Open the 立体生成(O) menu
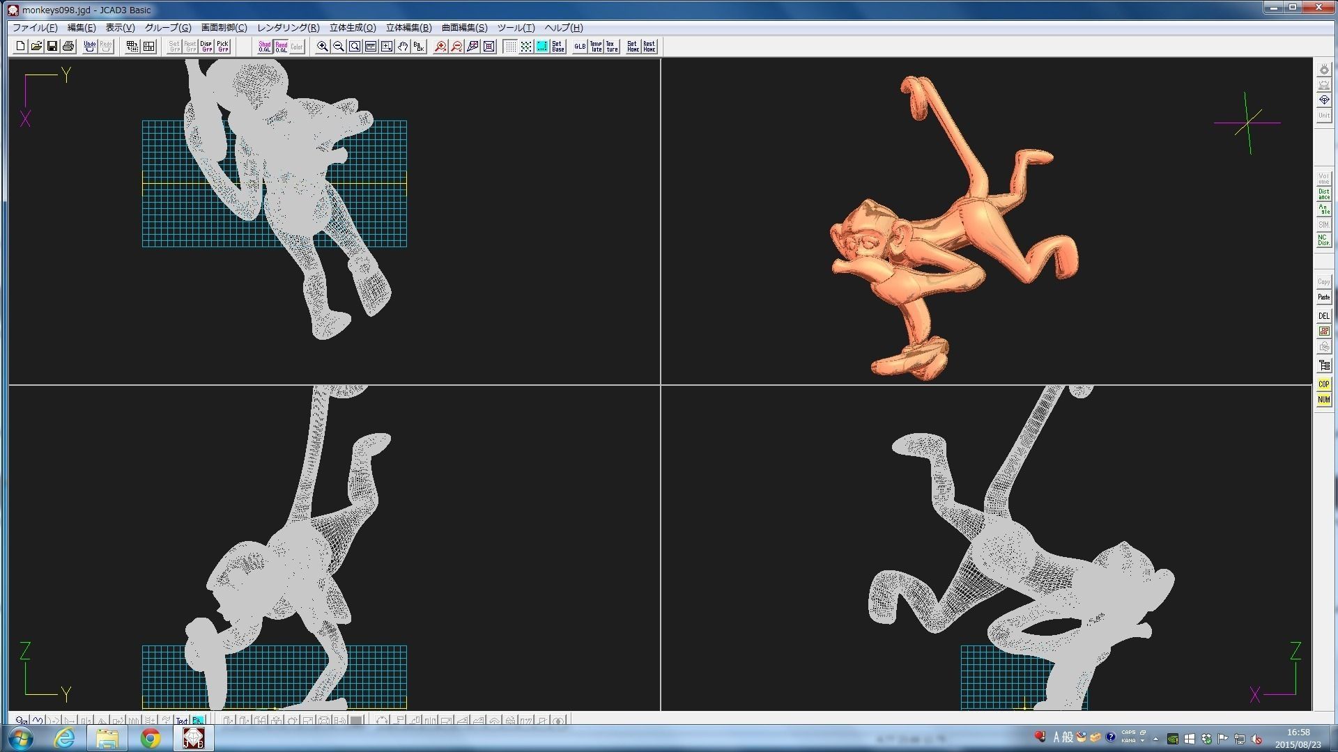The width and height of the screenshot is (1338, 752). pos(353,28)
